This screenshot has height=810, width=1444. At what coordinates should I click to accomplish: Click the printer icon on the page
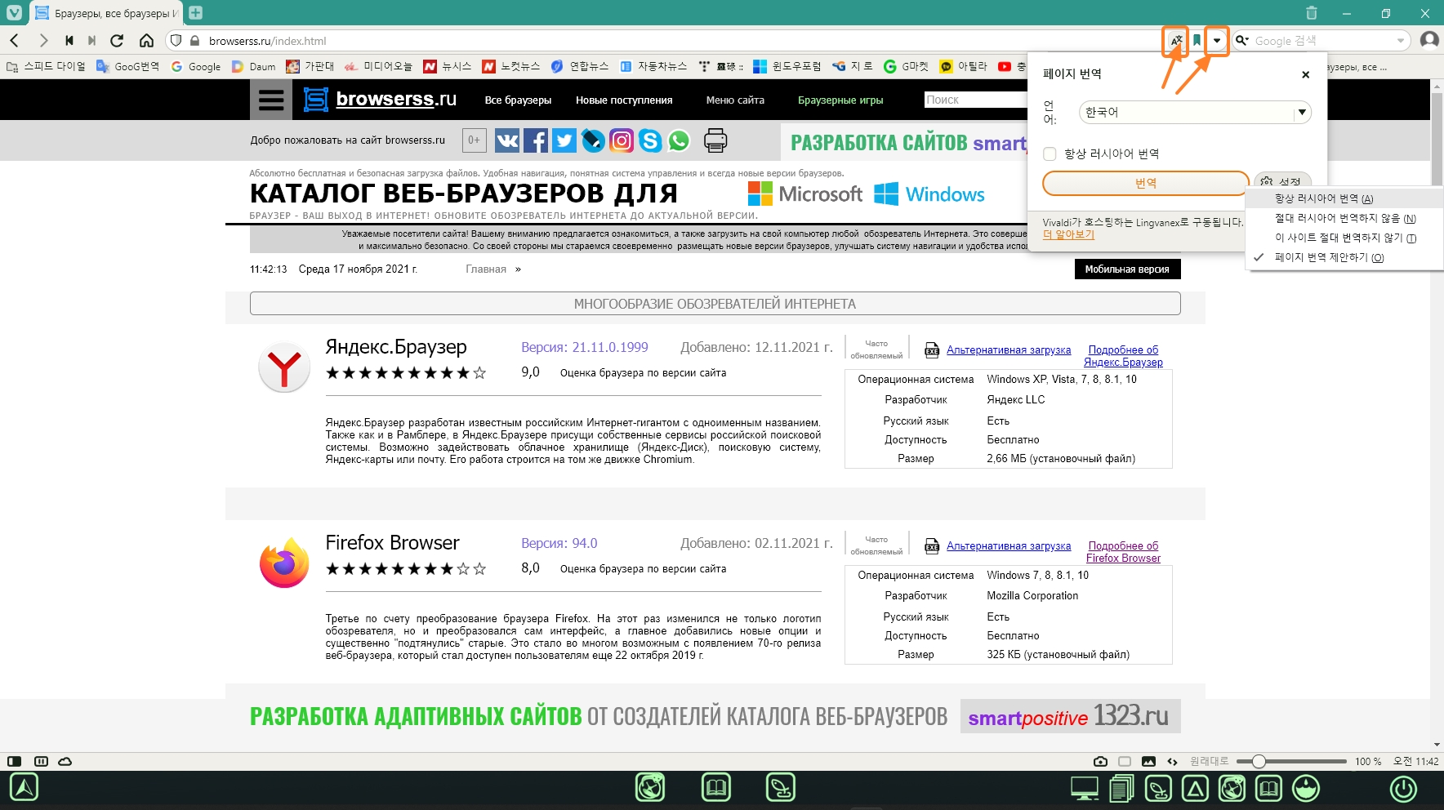(x=715, y=140)
